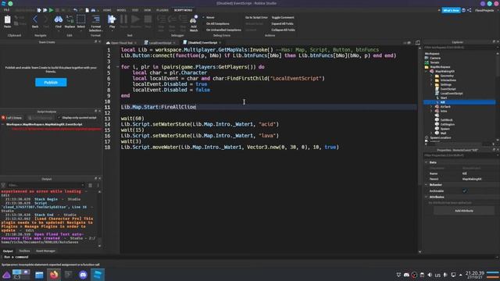Expand the Intro model in Explorer
The height and width of the screenshot is (281, 500).
tap(431, 111)
